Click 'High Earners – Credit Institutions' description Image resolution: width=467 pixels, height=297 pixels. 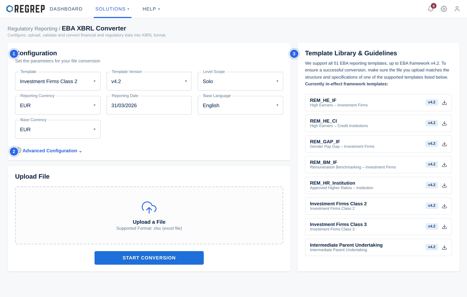(339, 126)
